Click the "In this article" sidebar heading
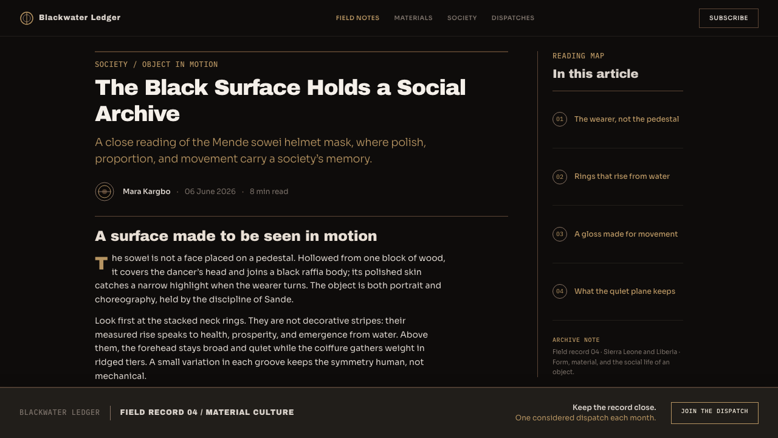 (596, 74)
